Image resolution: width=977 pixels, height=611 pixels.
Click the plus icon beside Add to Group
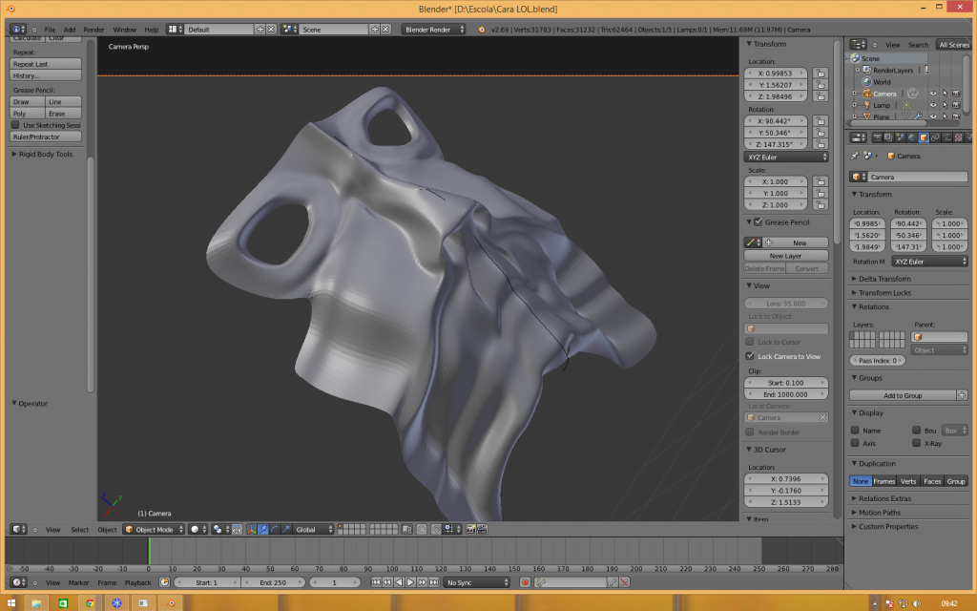pos(962,395)
